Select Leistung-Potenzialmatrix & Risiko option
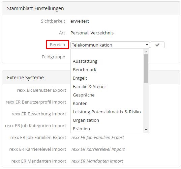181x169 pixels. [x=107, y=112]
